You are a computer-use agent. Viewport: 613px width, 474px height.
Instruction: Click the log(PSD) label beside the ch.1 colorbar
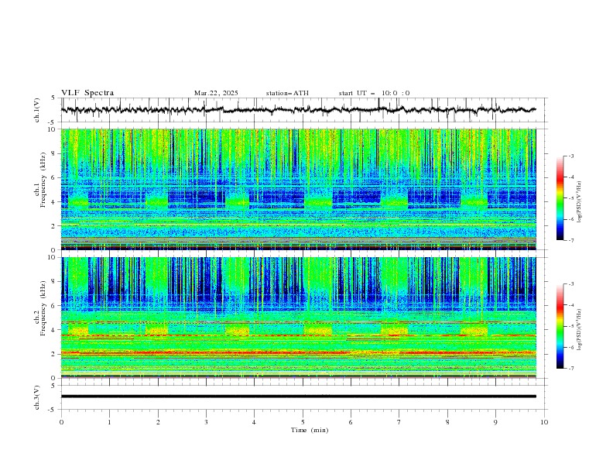pyautogui.click(x=580, y=202)
